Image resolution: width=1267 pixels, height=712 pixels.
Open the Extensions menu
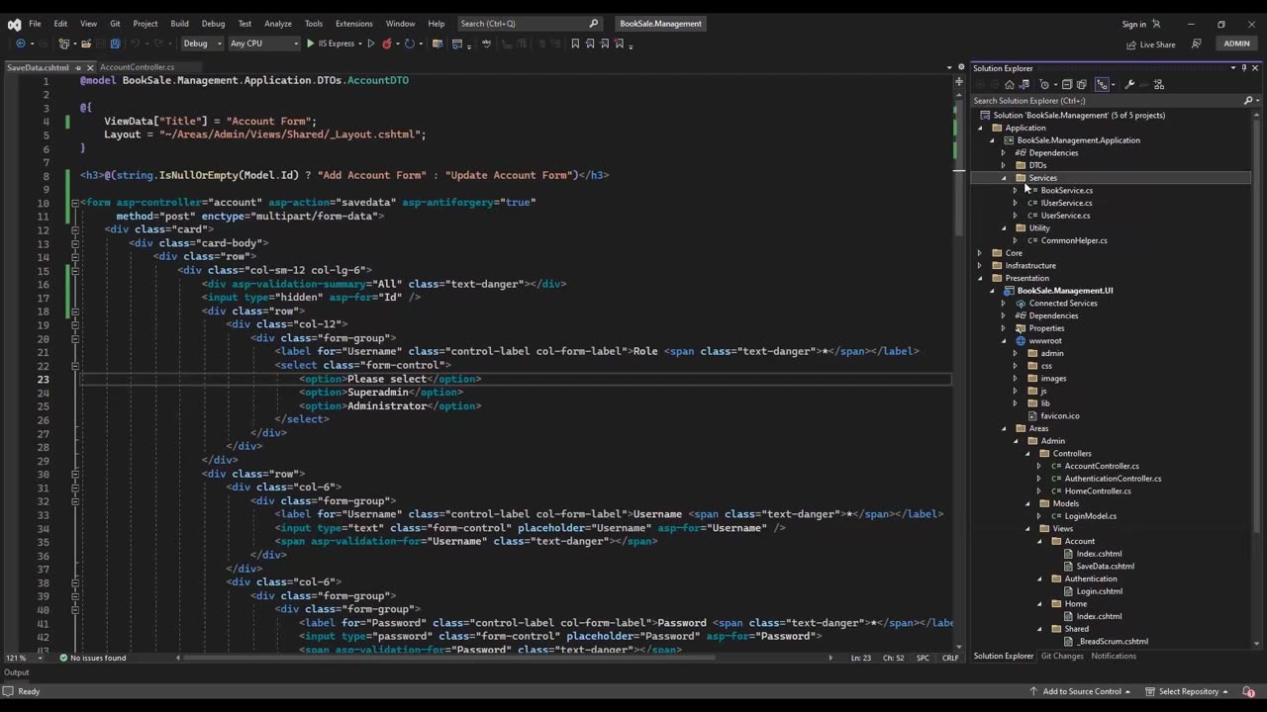[x=353, y=24]
